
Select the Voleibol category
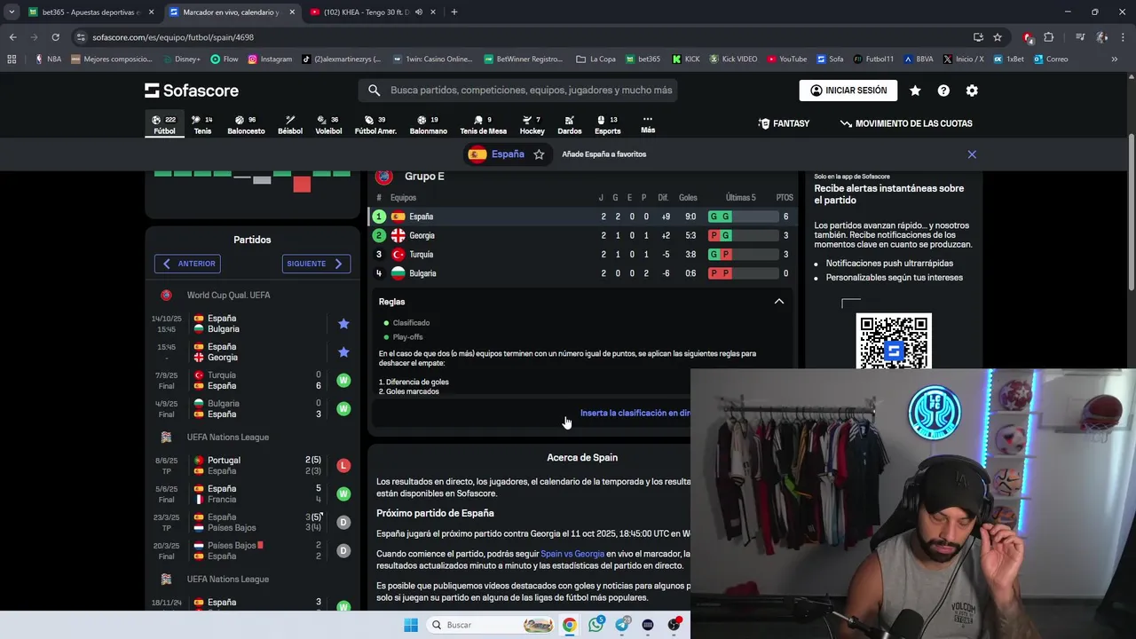(x=328, y=124)
